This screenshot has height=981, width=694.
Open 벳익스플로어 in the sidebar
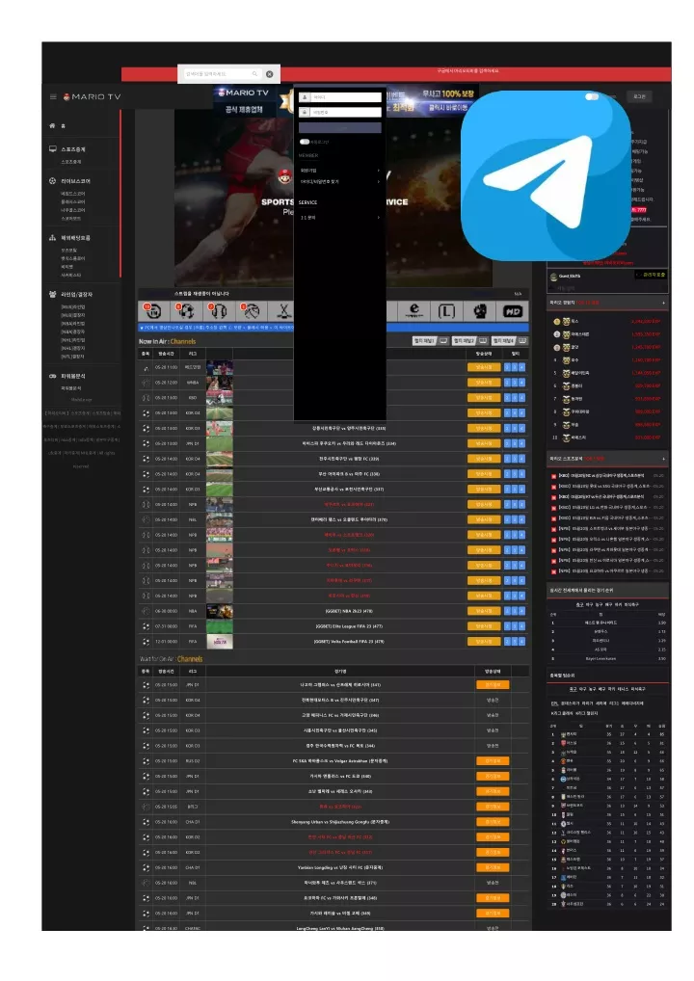[x=72, y=258]
